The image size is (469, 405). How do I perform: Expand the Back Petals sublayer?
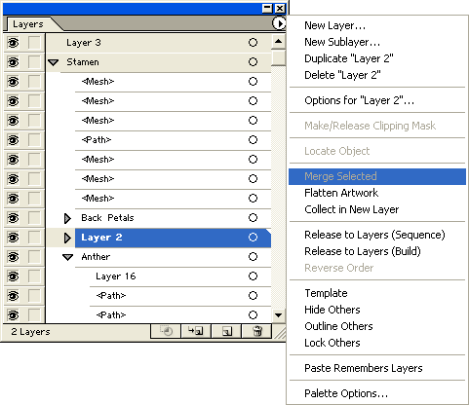(67, 218)
